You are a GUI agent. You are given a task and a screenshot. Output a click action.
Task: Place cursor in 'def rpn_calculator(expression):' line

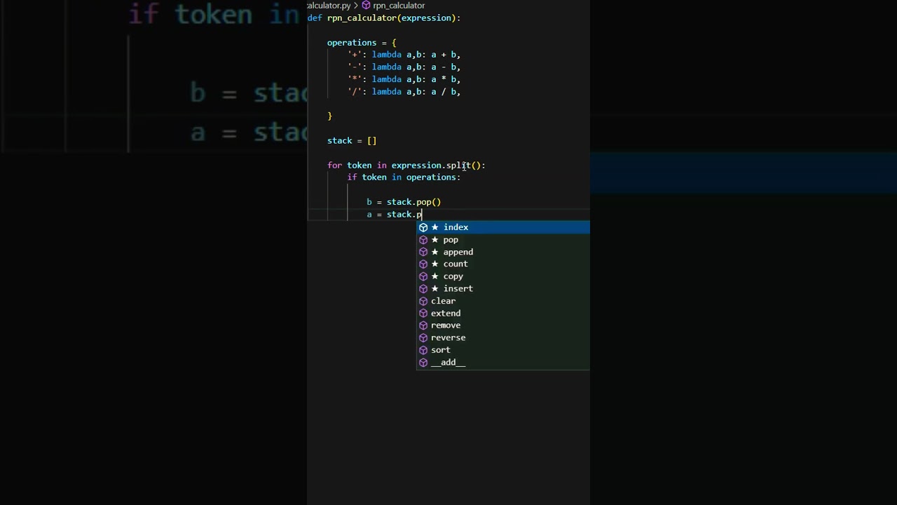pyautogui.click(x=384, y=18)
